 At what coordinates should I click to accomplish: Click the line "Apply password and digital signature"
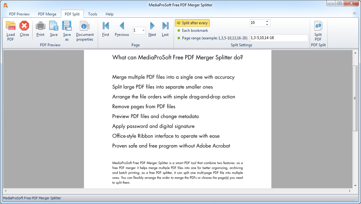tap(153, 126)
